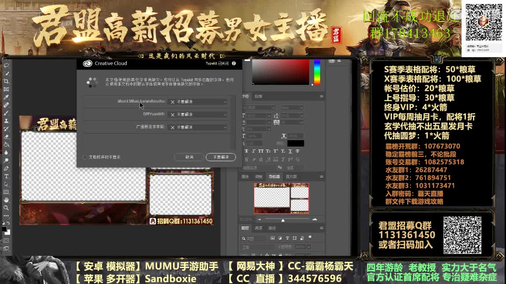Toggle Faux Italic in Character panel

(x=253, y=151)
